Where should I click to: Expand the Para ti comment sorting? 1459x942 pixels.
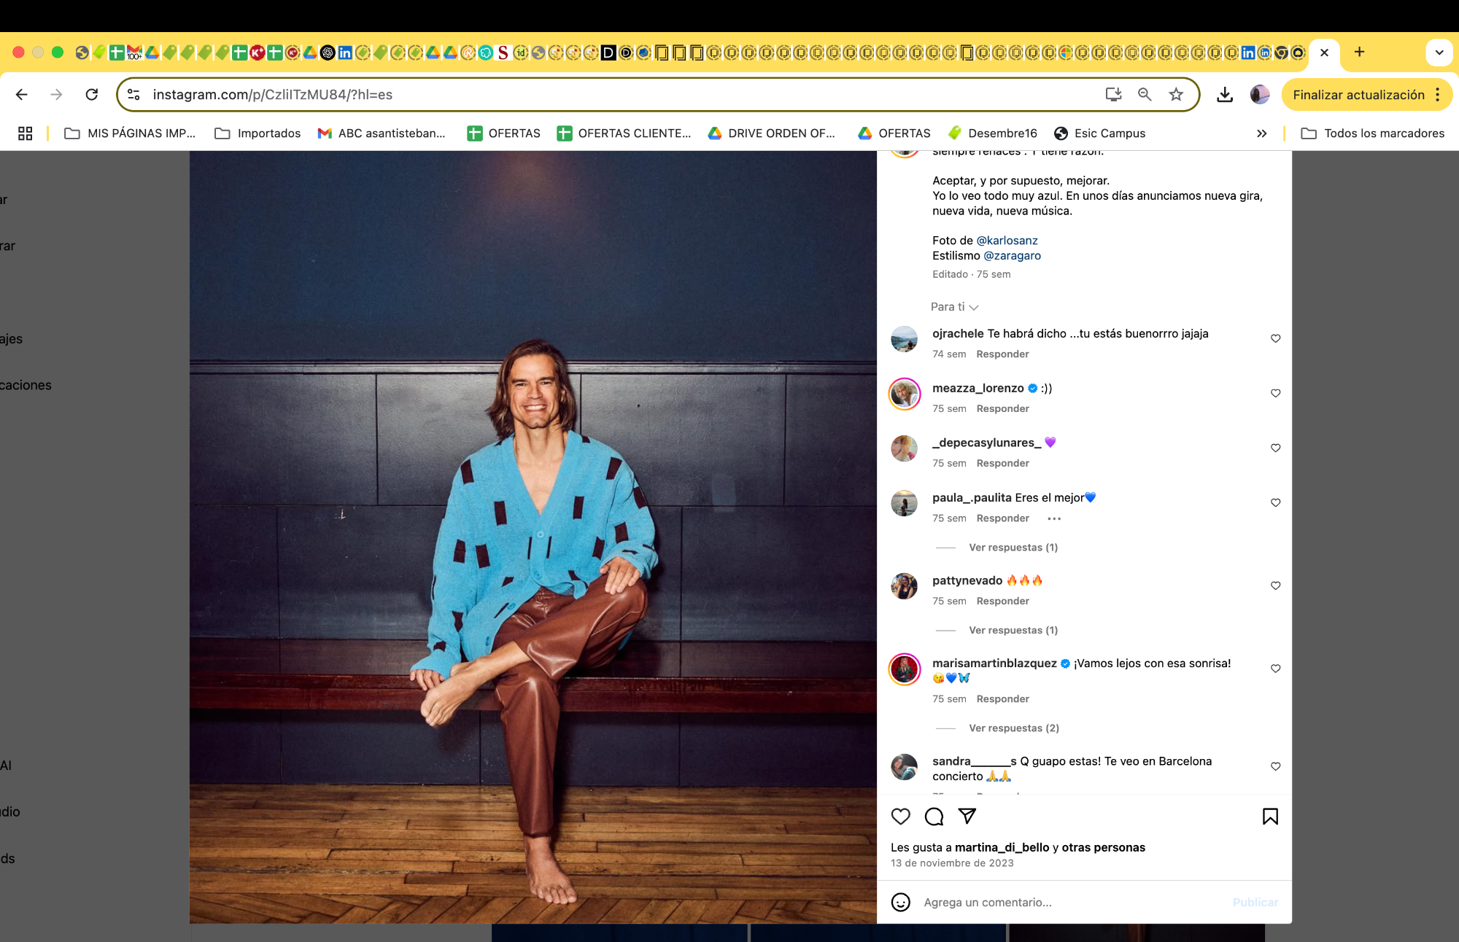click(954, 307)
